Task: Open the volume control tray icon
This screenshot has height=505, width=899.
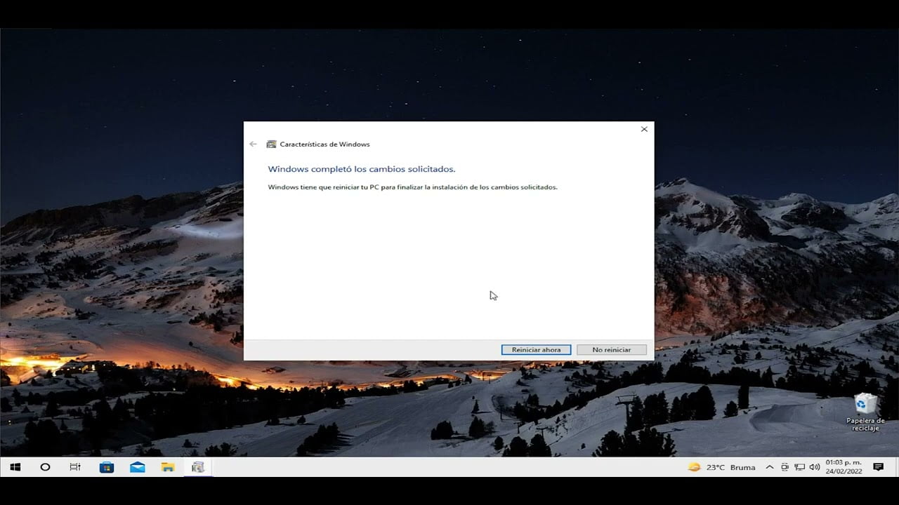Action: pos(814,467)
